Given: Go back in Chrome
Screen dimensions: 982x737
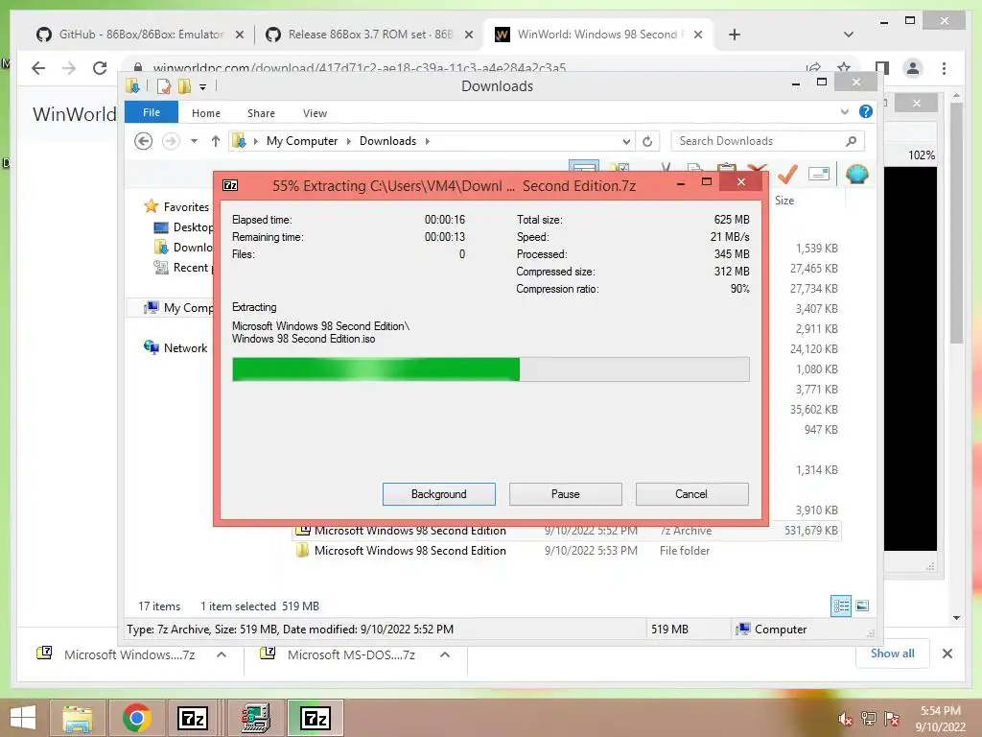Looking at the screenshot, I should pos(38,68).
